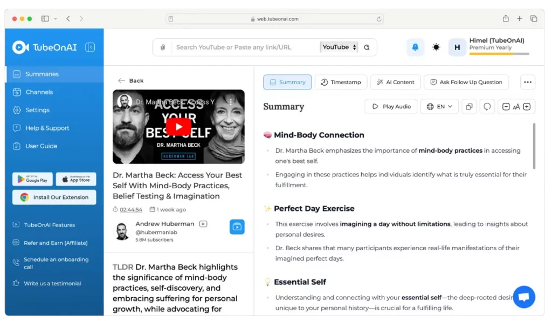The height and width of the screenshot is (322, 552).
Task: Click the Mind-Body Connection heading
Action: (319, 135)
